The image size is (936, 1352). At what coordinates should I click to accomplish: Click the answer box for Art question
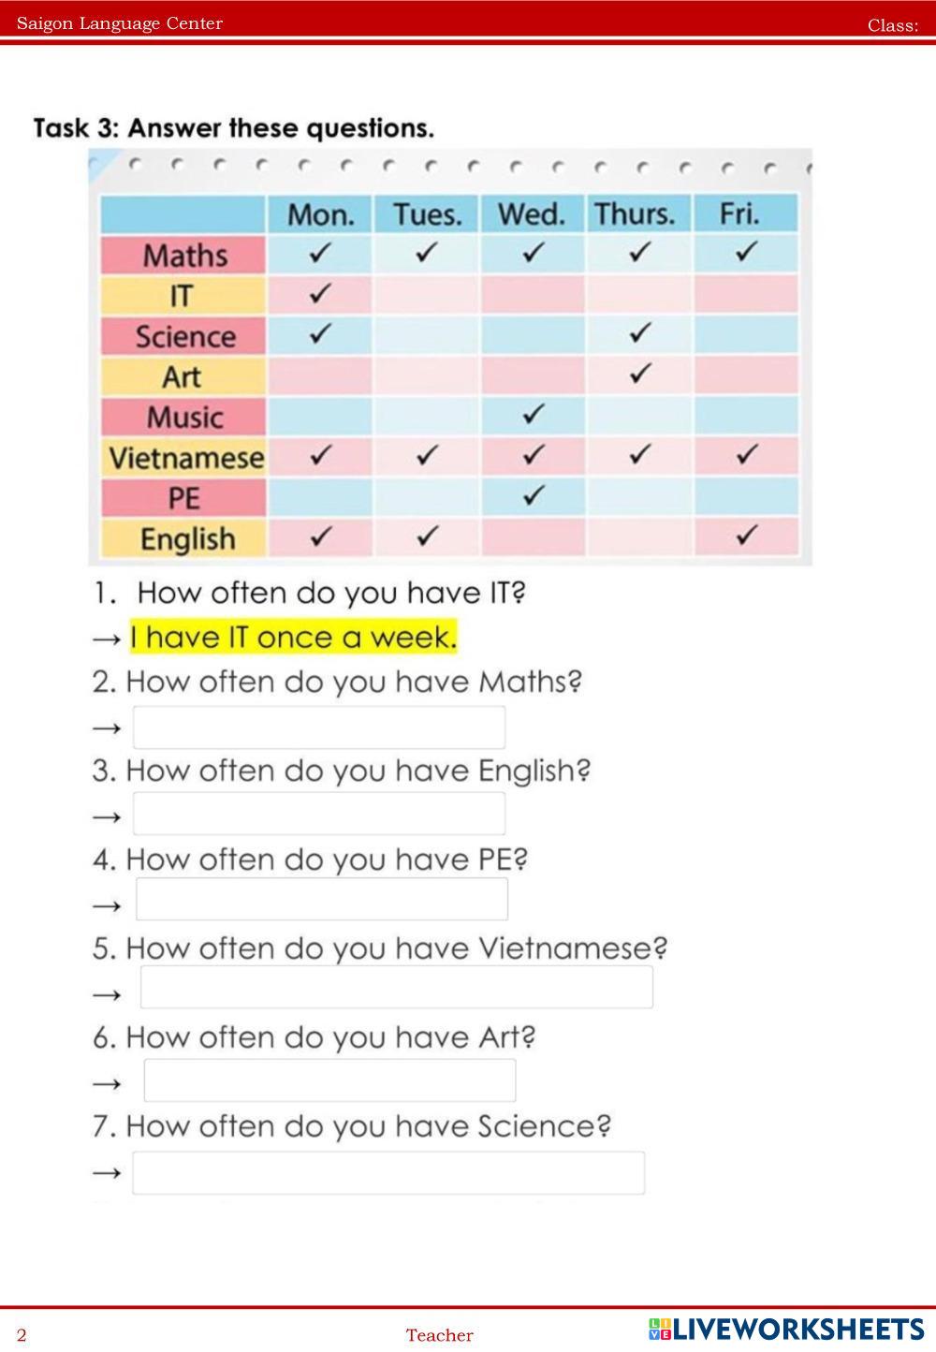tap(329, 1080)
